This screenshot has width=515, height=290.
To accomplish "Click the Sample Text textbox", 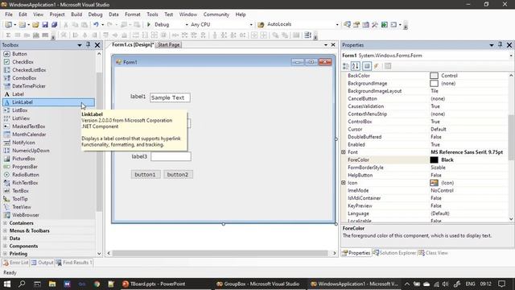I will (170, 97).
